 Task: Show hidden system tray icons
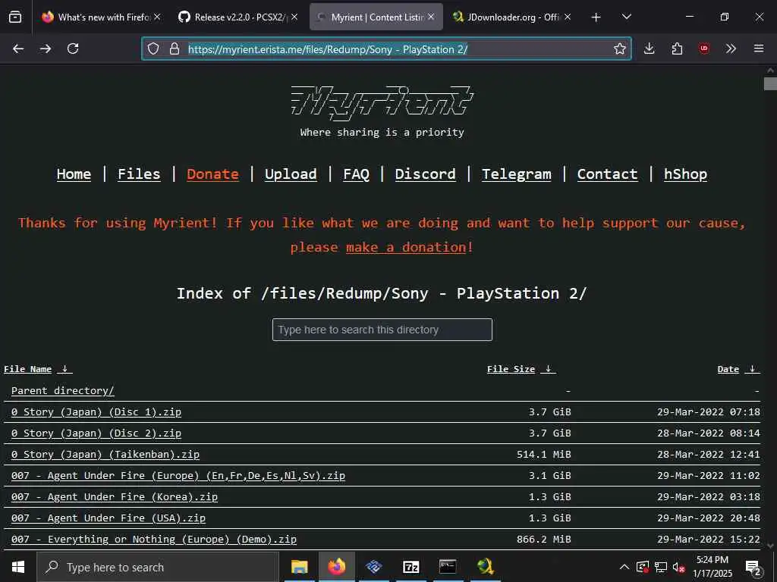coord(624,567)
